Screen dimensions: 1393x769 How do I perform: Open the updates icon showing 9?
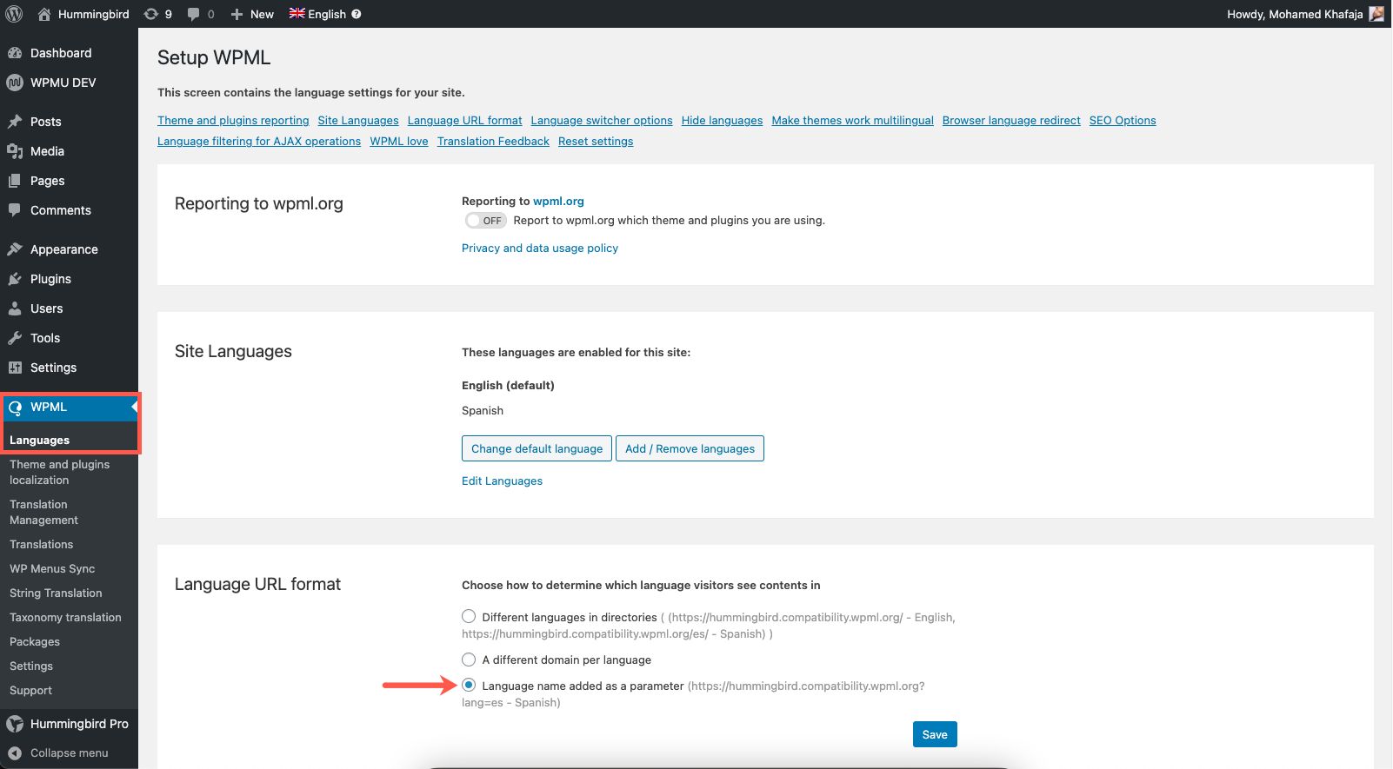151,14
